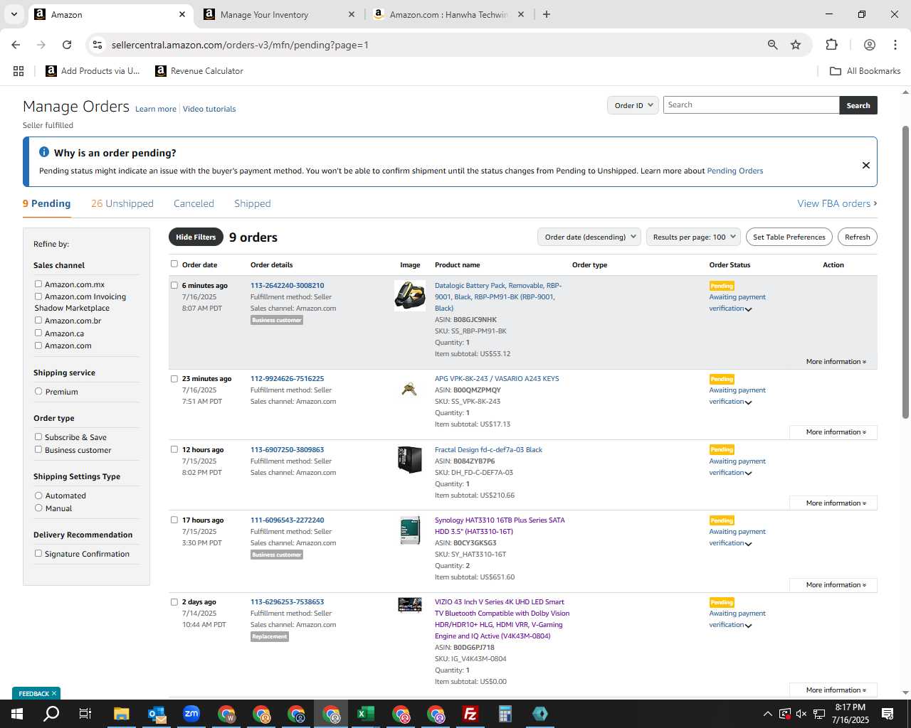The image size is (911, 728).
Task: Click the Search button
Action: pyautogui.click(x=858, y=105)
